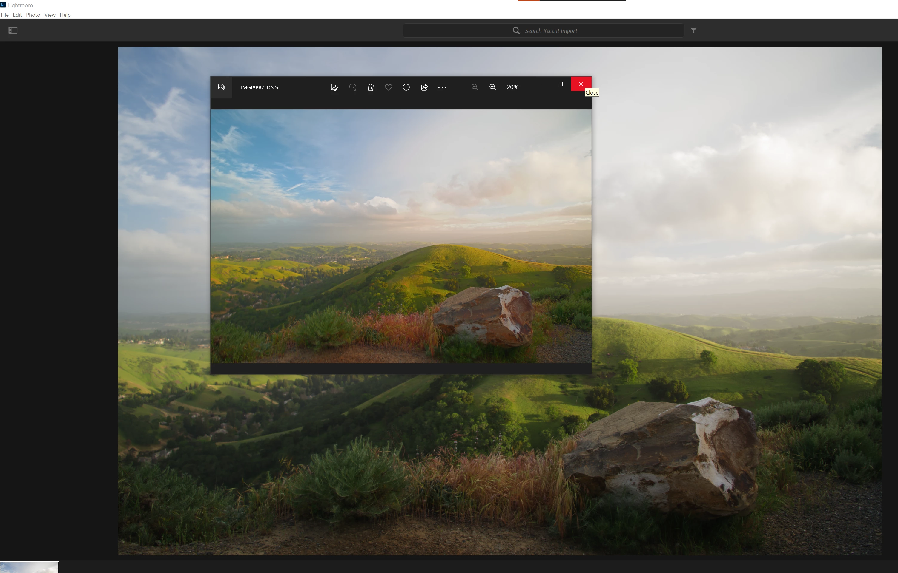898x573 pixels.
Task: Open the filter funnel icon
Action: point(693,30)
